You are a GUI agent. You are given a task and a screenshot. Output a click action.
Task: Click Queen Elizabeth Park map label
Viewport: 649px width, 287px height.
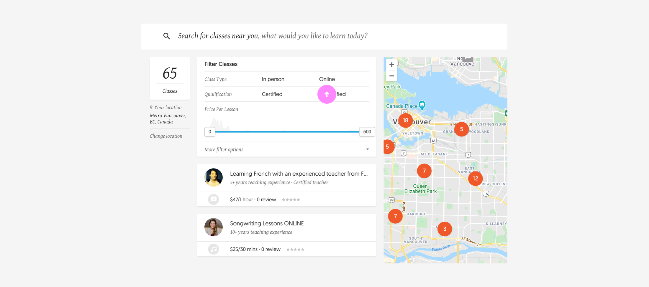pyautogui.click(x=420, y=189)
